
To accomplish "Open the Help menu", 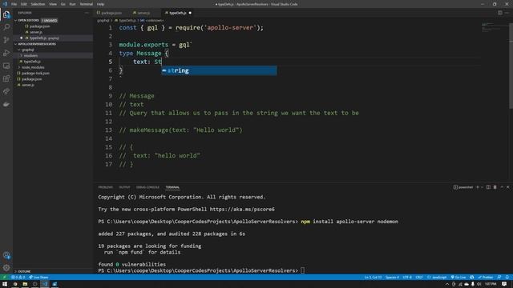I will (x=100, y=4).
